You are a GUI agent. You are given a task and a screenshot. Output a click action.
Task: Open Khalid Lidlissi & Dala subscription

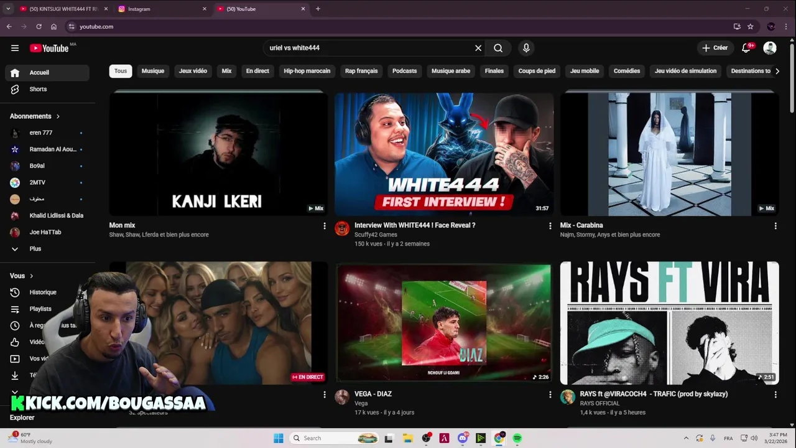[x=47, y=215]
